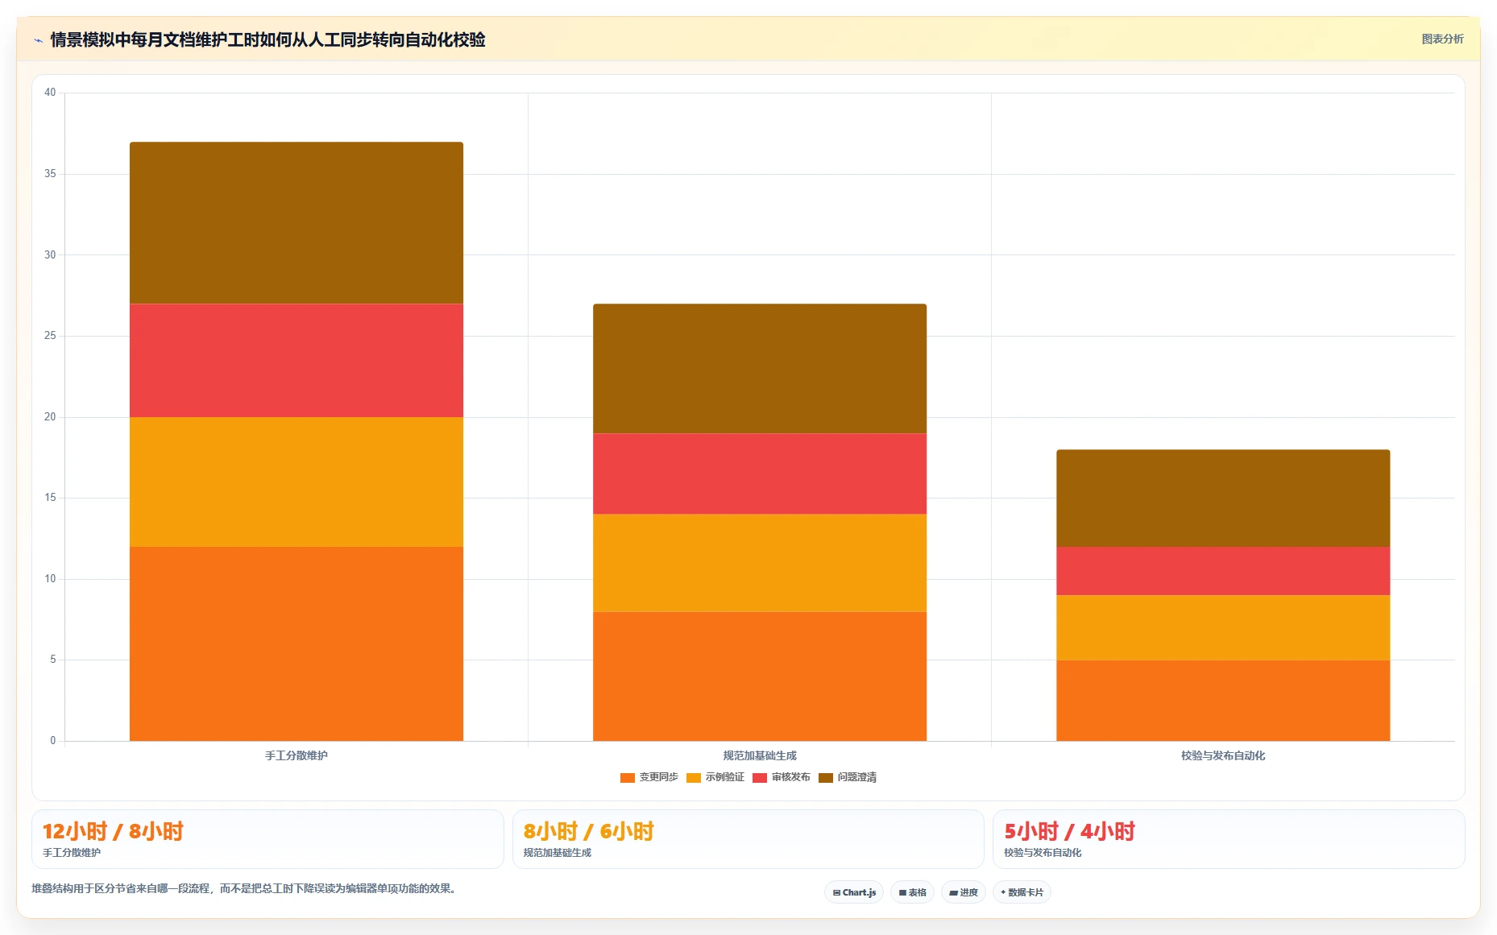Click the 问题澄清 segment of 规范加基础生成 bar
Screen dimensions: 1497x935
click(x=760, y=368)
